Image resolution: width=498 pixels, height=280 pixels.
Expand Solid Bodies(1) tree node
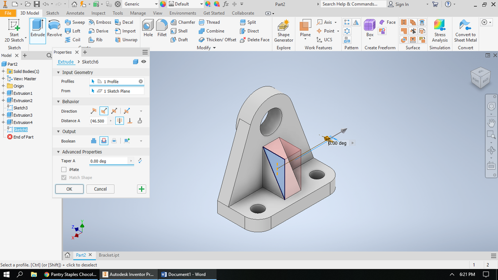pos(3,71)
